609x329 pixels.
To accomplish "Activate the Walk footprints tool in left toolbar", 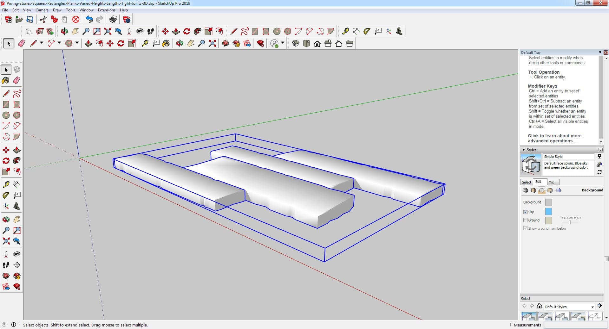I will (x=6, y=265).
